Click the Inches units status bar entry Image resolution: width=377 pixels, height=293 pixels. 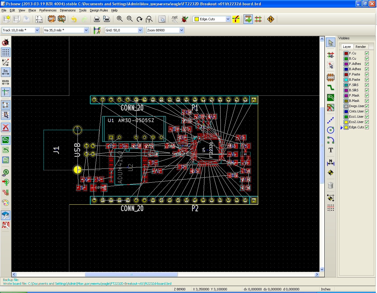(x=326, y=289)
